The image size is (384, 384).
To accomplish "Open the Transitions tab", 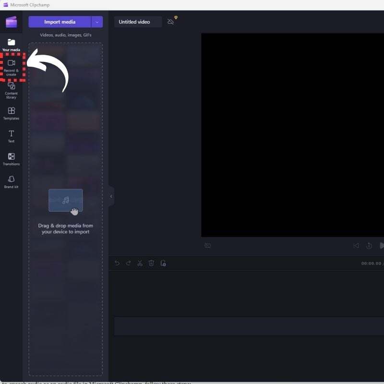I will click(x=11, y=159).
